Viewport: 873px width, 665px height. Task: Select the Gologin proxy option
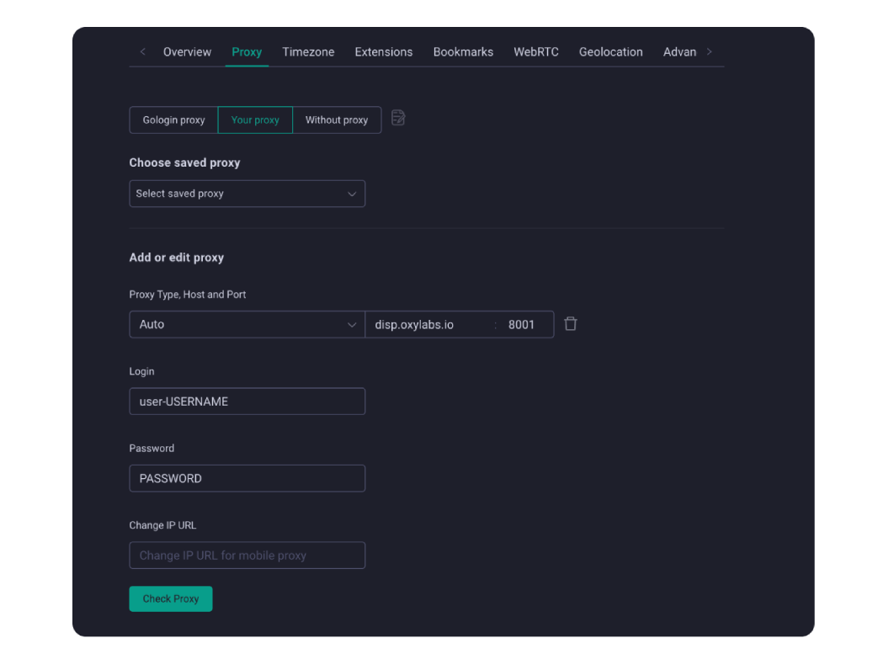(x=173, y=120)
